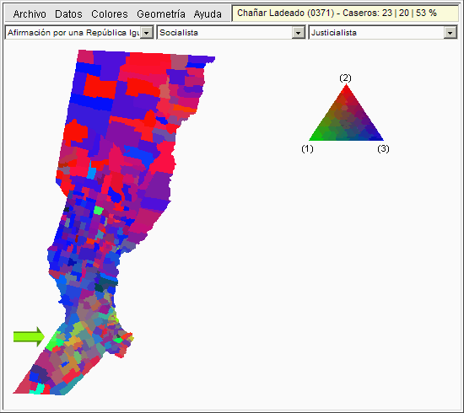Screen dimensions: 464x413
Task: Expand the Justicialista party dropdown arrow
Action: (451, 33)
